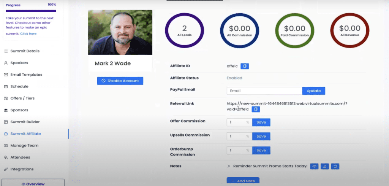
Task: Click the referral link URL text
Action: pos(287,106)
